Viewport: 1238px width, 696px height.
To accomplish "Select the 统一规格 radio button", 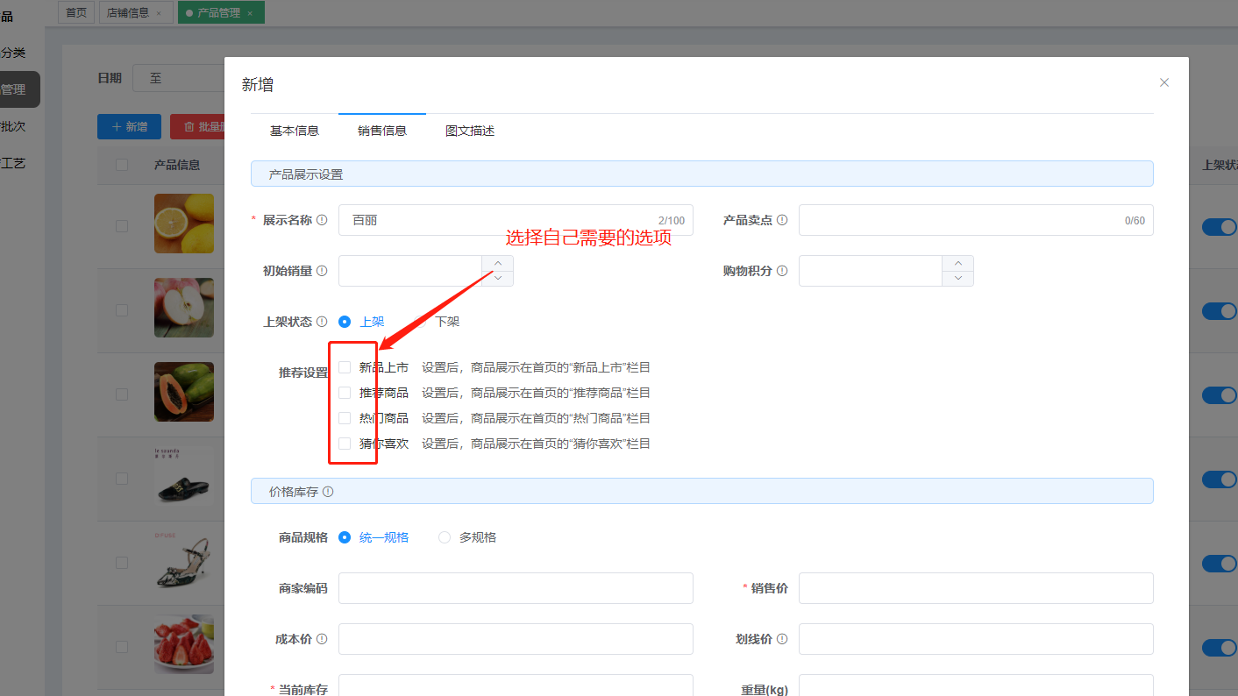I will click(x=345, y=537).
